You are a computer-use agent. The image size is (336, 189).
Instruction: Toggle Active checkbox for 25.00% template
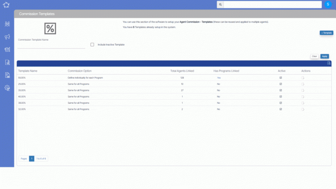(281, 84)
